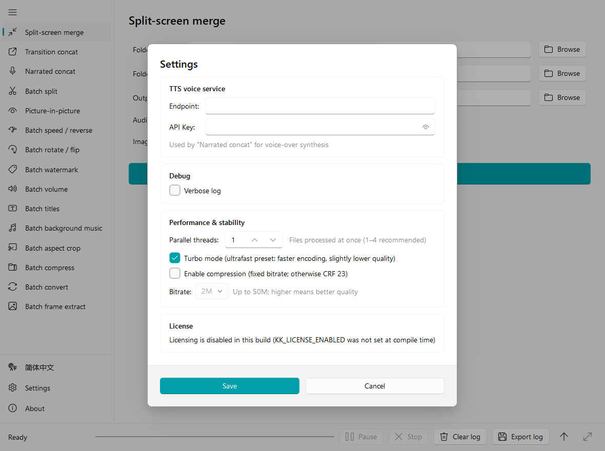Open Settings from the sidebar
Image resolution: width=605 pixels, height=451 pixels.
coord(57,388)
